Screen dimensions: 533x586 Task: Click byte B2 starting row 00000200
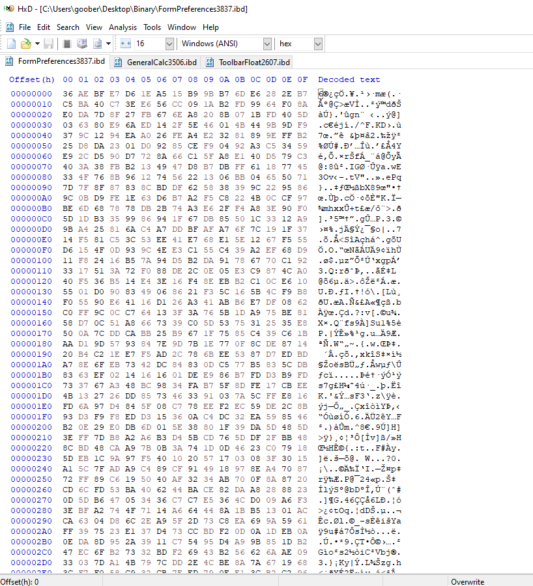point(68,427)
